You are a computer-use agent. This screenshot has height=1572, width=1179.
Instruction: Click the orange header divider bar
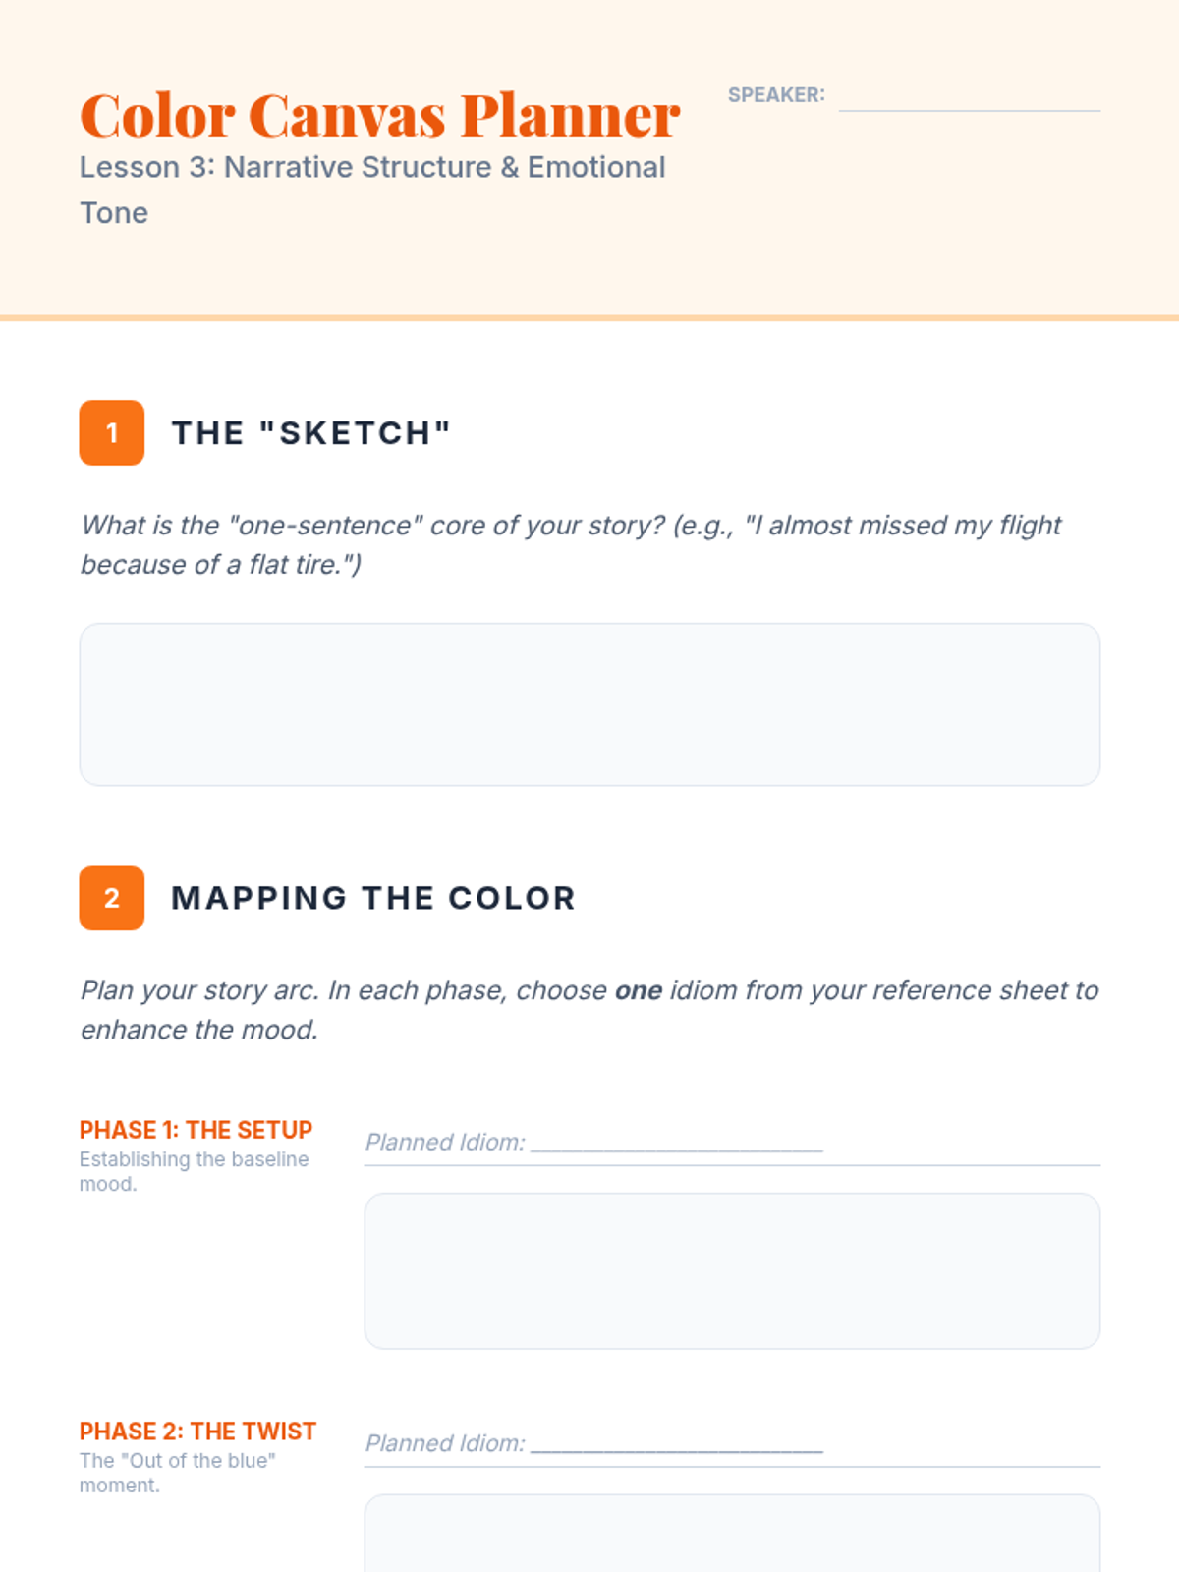coord(589,318)
